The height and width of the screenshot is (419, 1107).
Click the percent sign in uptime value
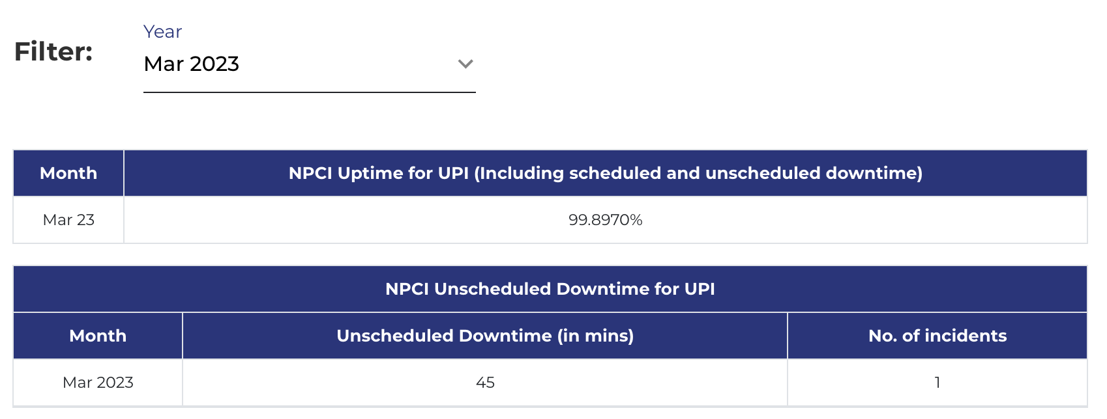pos(636,220)
